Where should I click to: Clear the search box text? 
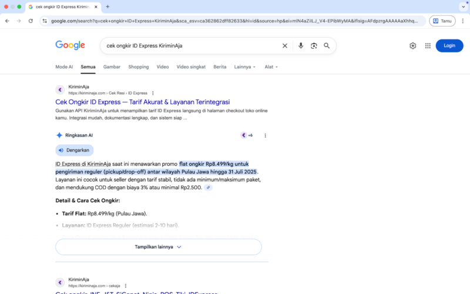pos(285,46)
